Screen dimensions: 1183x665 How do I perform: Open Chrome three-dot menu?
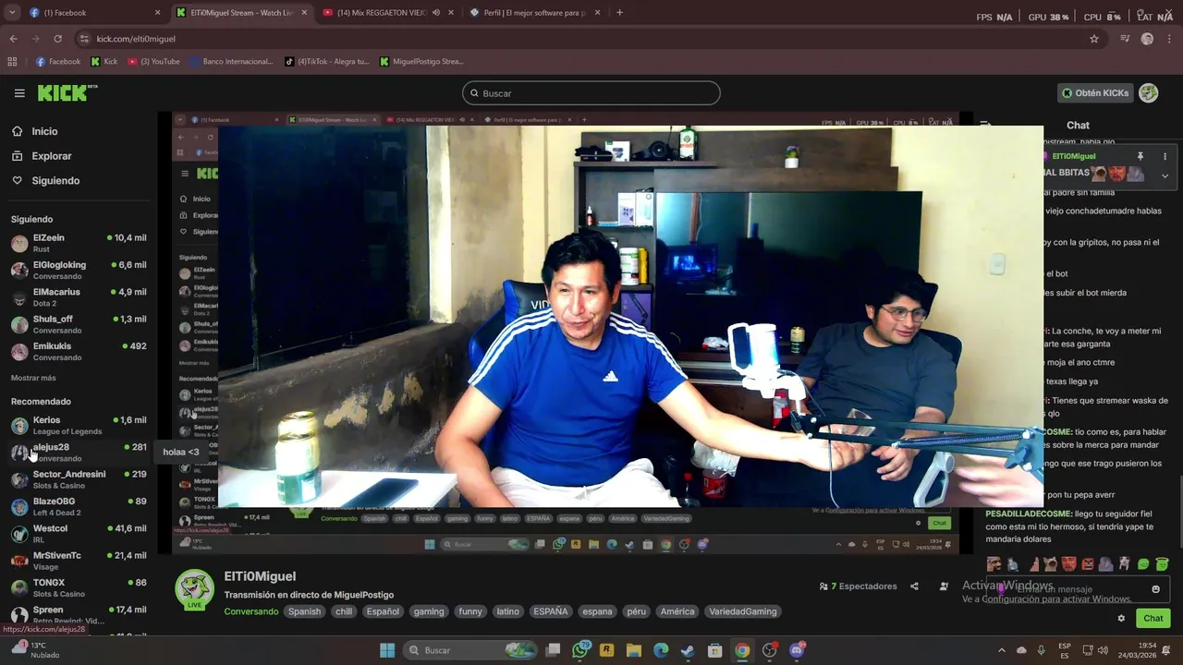click(x=1169, y=39)
